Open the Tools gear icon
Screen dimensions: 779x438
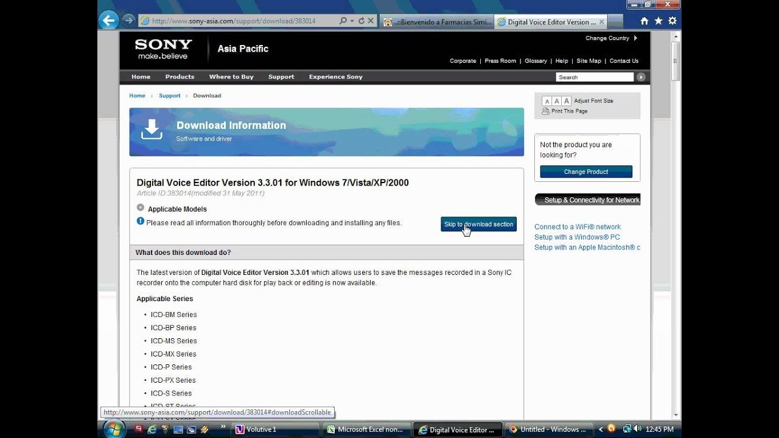tap(672, 21)
